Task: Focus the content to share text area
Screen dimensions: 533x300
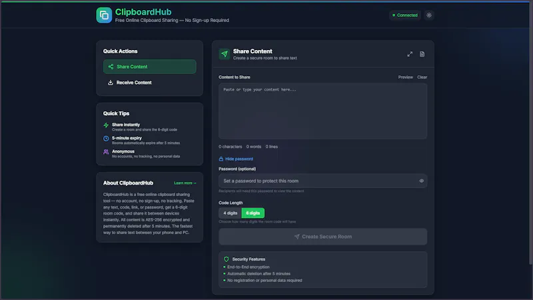Action: (323, 111)
